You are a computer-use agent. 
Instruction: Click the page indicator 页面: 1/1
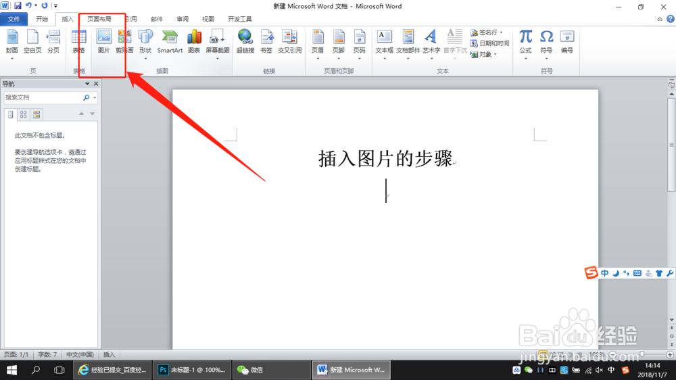(16, 354)
